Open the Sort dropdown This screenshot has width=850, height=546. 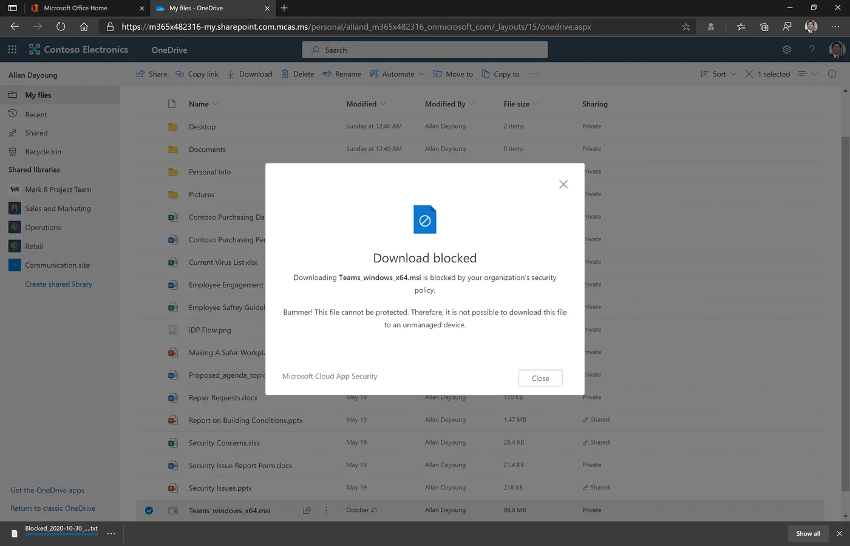718,74
